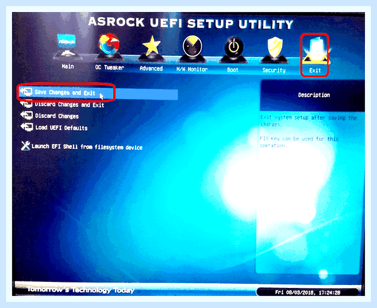Viewport: 377px width, 308px height.
Task: Click the Exit label text
Action: point(315,70)
